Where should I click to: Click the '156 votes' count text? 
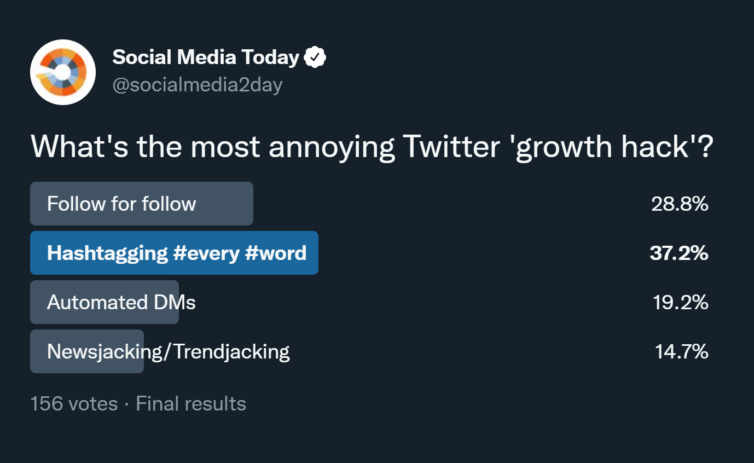tap(74, 404)
